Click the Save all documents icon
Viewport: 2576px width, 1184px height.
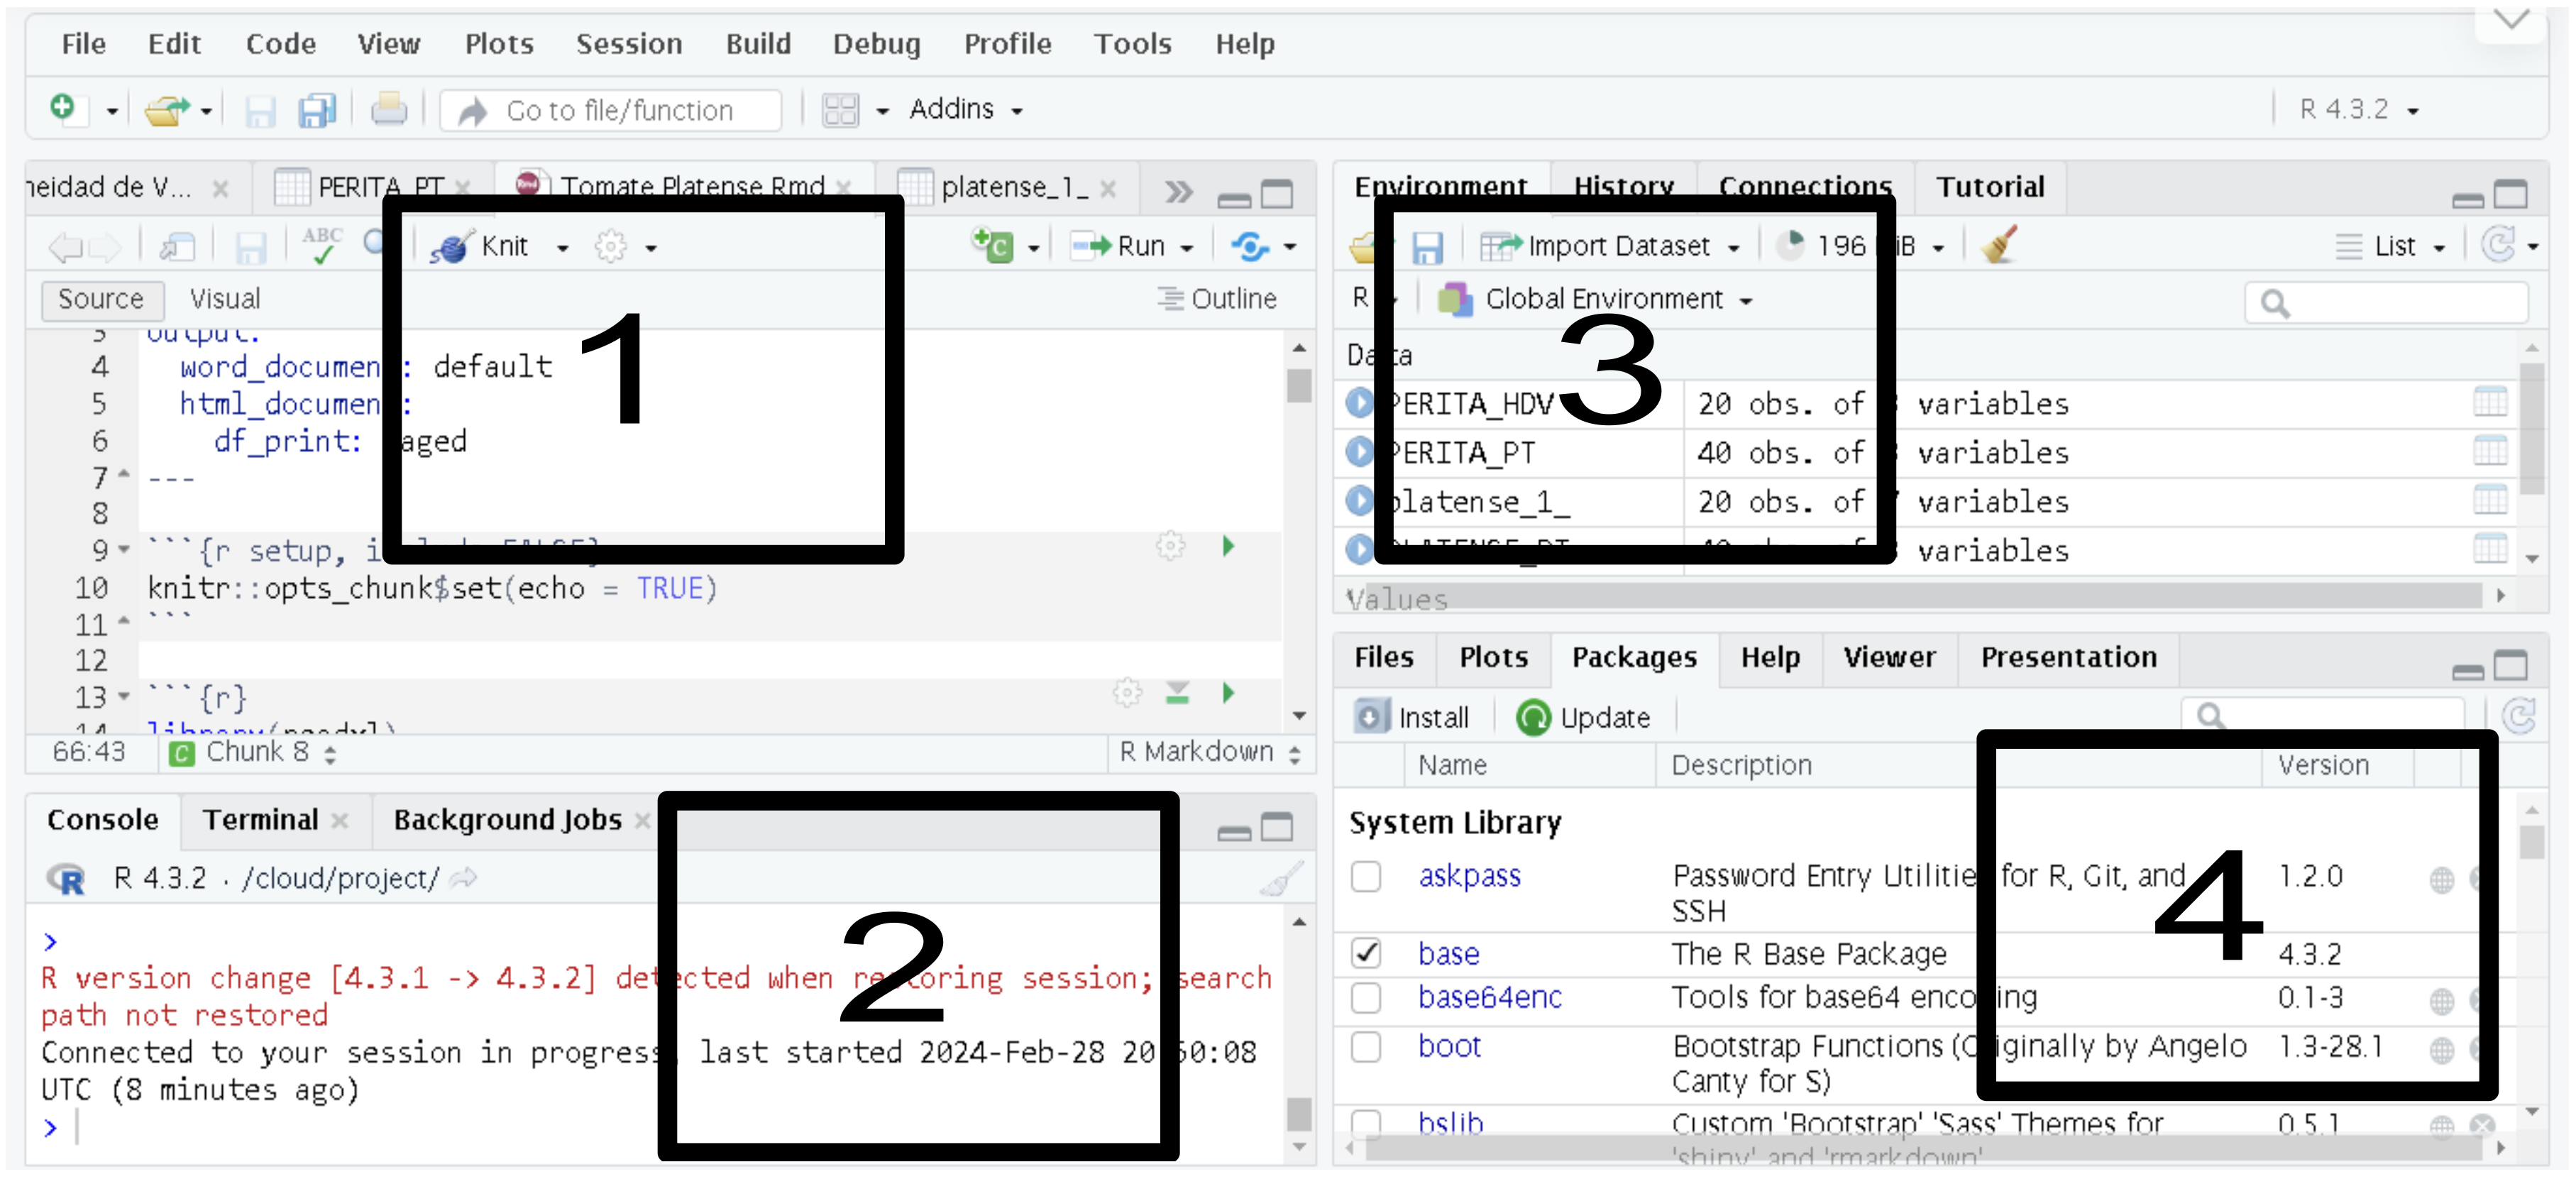[x=317, y=109]
